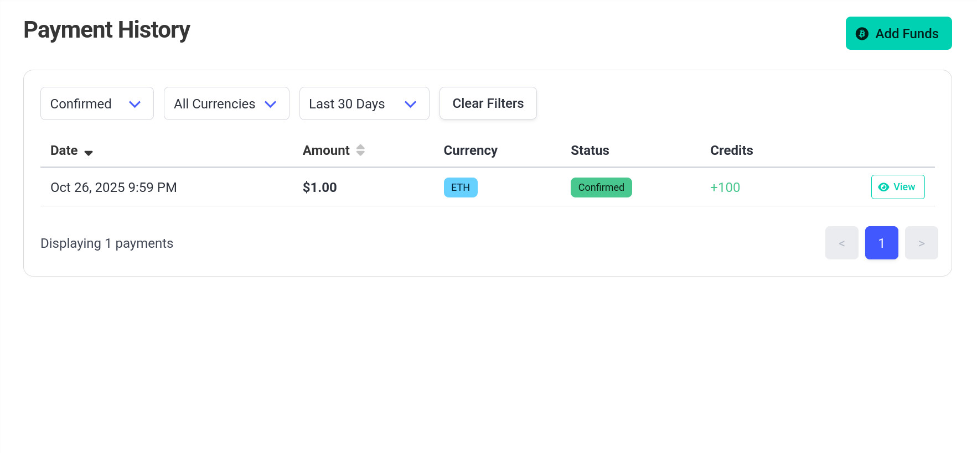View the Oct 26 ETH payment details
Image resolution: width=977 pixels, height=453 pixels.
(x=898, y=187)
